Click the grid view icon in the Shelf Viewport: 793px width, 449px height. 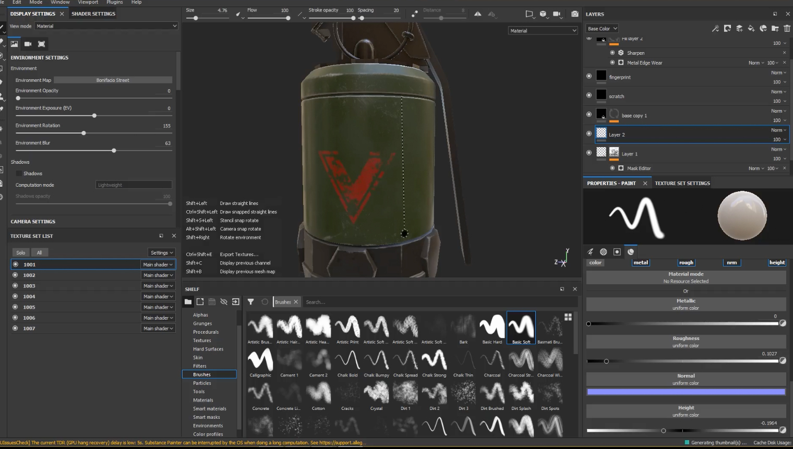click(568, 317)
